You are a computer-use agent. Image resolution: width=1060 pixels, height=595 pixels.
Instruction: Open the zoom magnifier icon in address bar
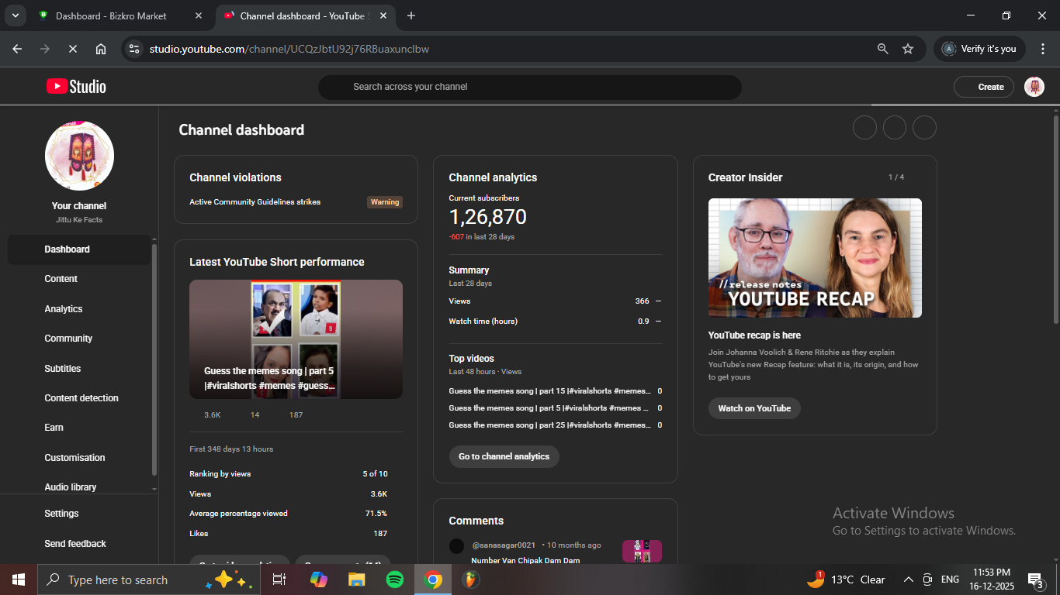point(882,49)
